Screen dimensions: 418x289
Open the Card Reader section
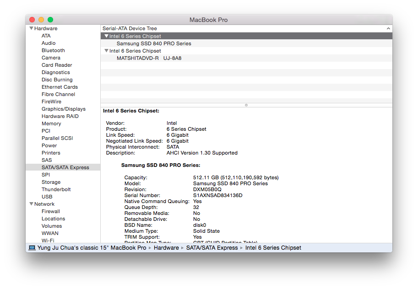point(57,65)
